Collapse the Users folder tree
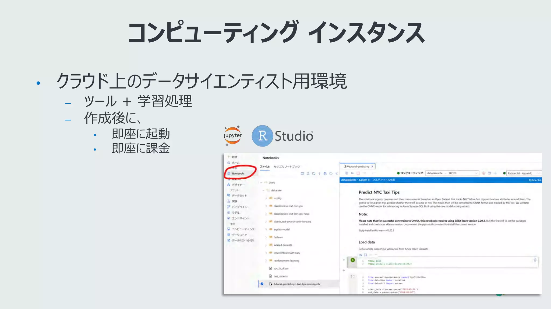 (261, 183)
